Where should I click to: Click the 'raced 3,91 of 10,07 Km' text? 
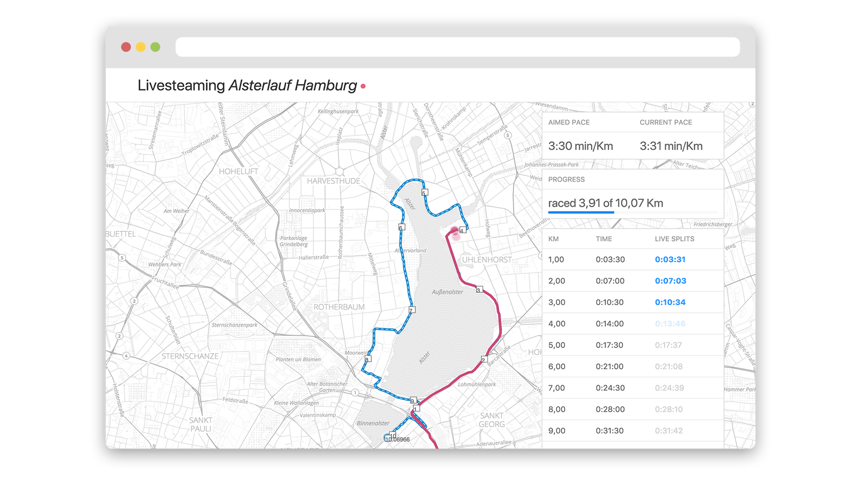(x=605, y=203)
